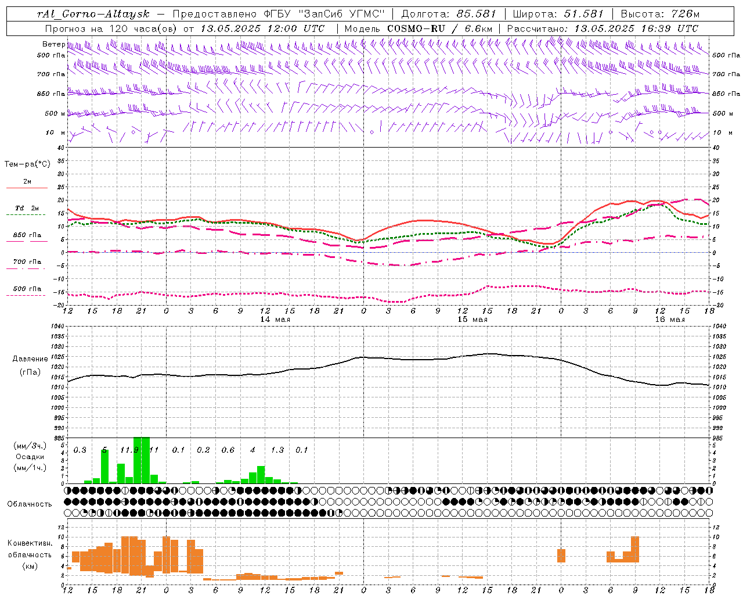Click the (мм/3ч.) unit label
The height and width of the screenshot is (595, 743).
point(30,446)
